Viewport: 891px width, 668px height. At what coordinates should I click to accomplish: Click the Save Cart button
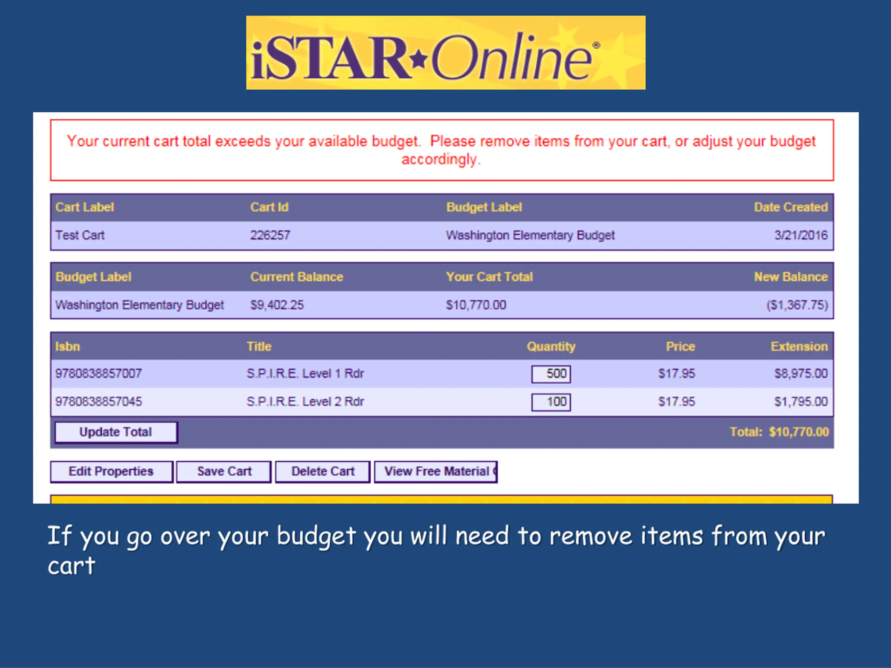pyautogui.click(x=224, y=471)
